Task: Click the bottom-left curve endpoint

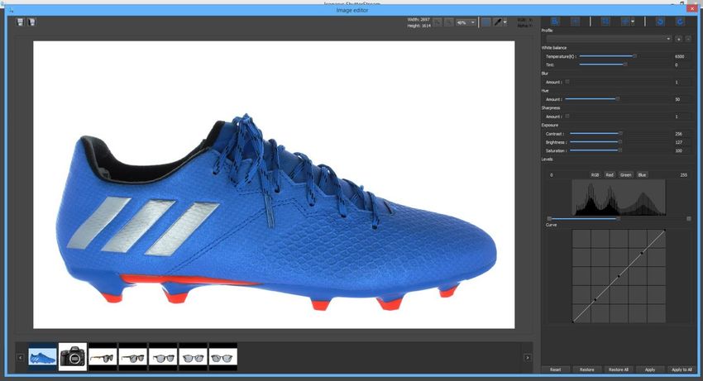Action: coord(573,321)
